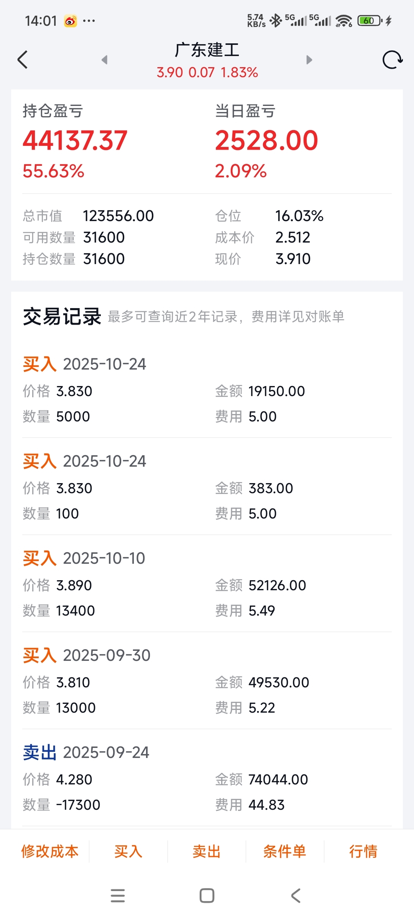Switch to previous stock with left triangle
This screenshot has width=414, height=921.
tap(104, 60)
